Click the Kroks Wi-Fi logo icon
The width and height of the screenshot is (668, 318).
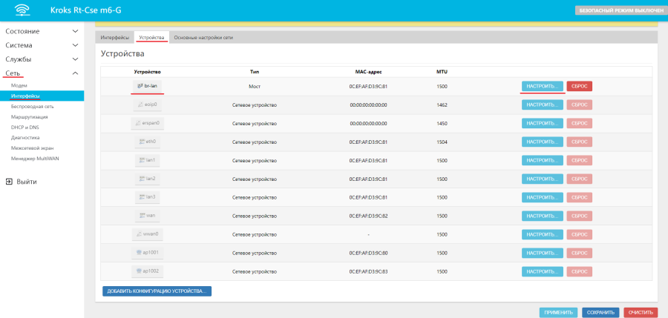coord(23,10)
